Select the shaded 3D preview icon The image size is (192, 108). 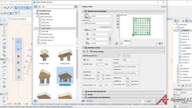[118, 21]
